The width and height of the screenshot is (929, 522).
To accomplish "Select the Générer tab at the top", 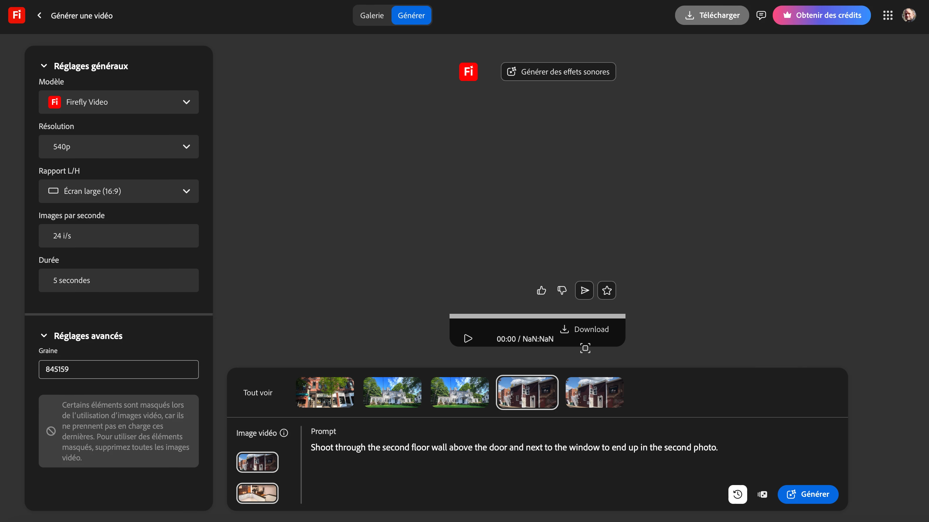I will point(411,15).
